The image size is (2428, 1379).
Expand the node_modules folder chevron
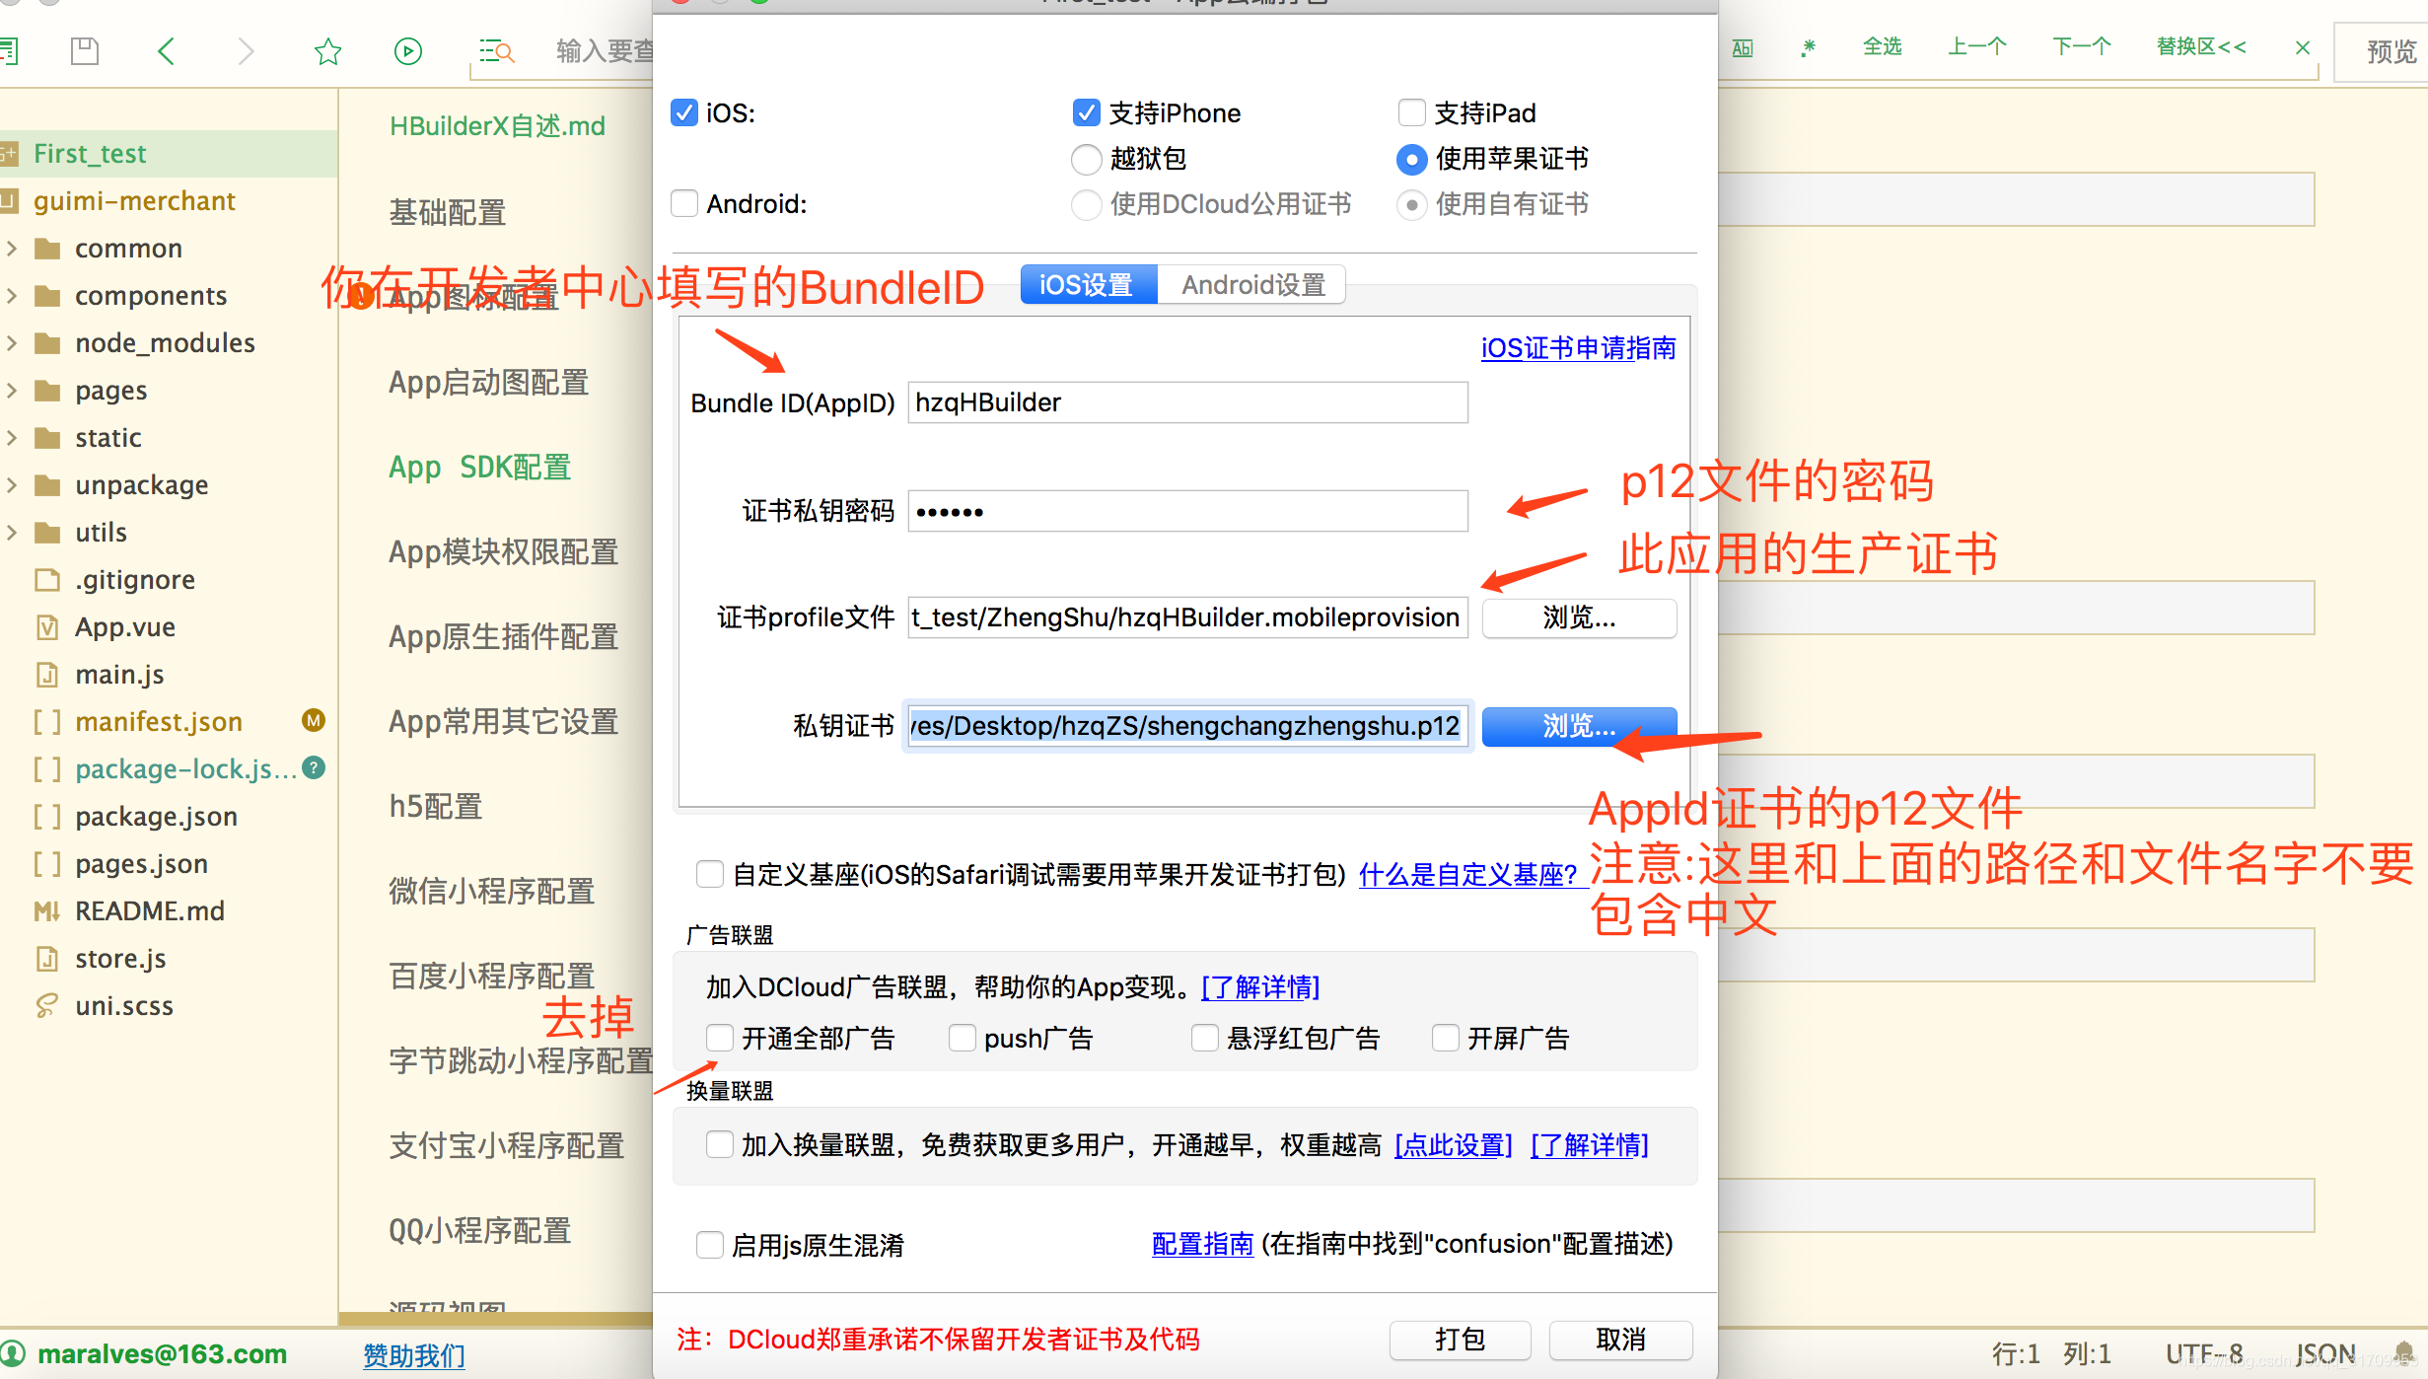(12, 343)
